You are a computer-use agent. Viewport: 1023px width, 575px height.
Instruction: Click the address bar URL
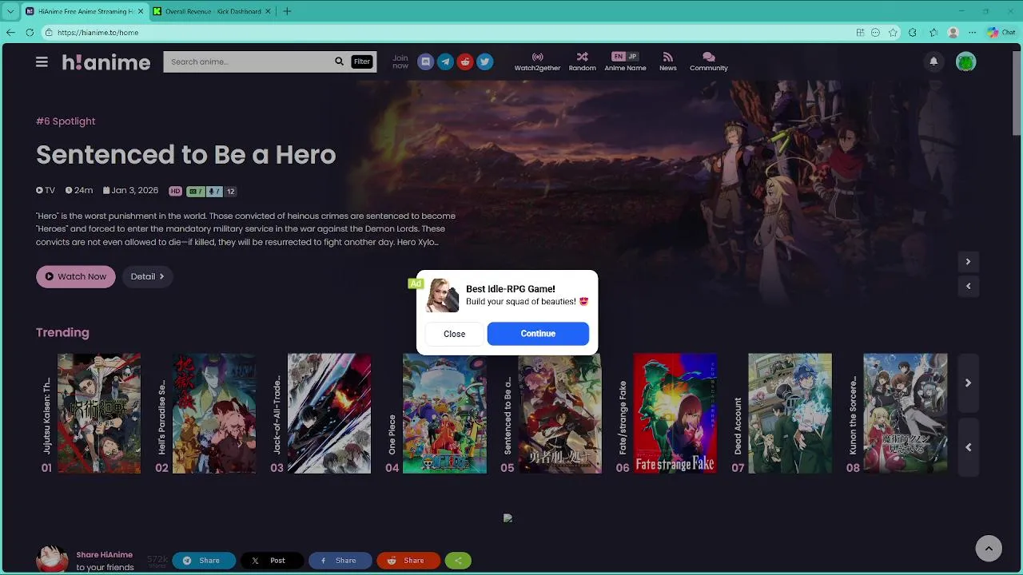[x=98, y=33]
